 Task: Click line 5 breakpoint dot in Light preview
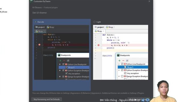point(98,45)
